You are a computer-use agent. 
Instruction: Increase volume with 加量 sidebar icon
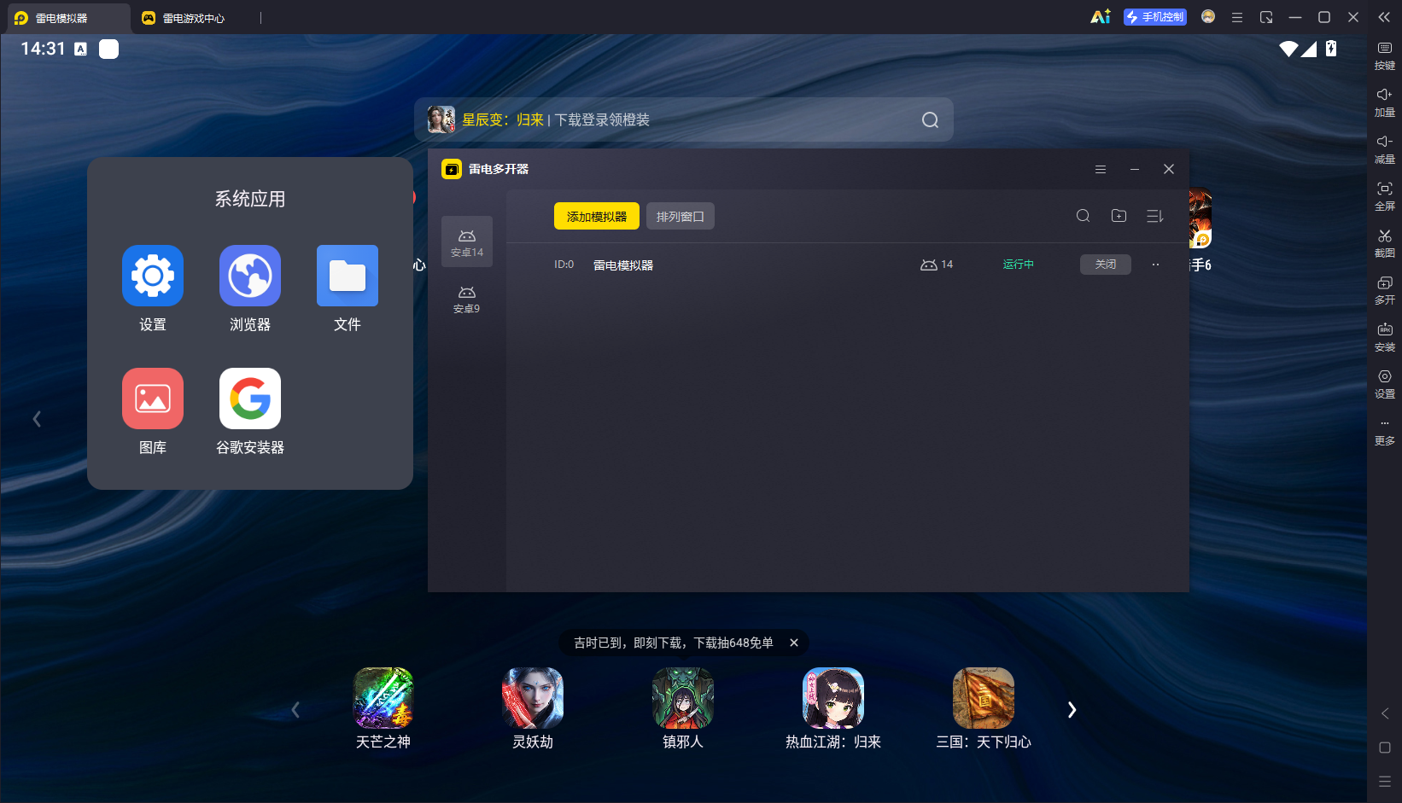coord(1385,102)
